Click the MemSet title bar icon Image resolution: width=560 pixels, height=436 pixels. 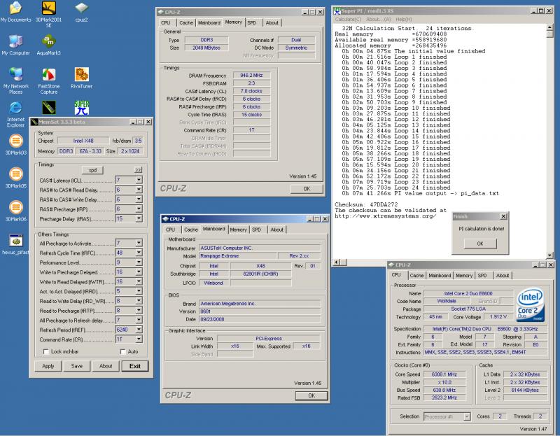pos(34,122)
